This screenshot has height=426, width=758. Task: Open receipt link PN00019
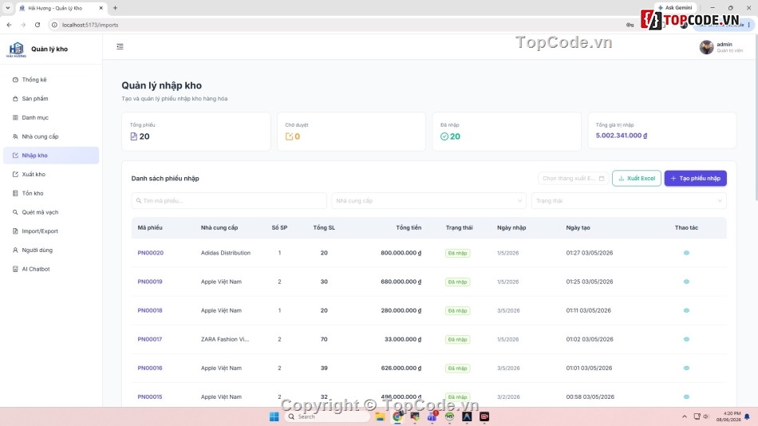[x=150, y=282]
